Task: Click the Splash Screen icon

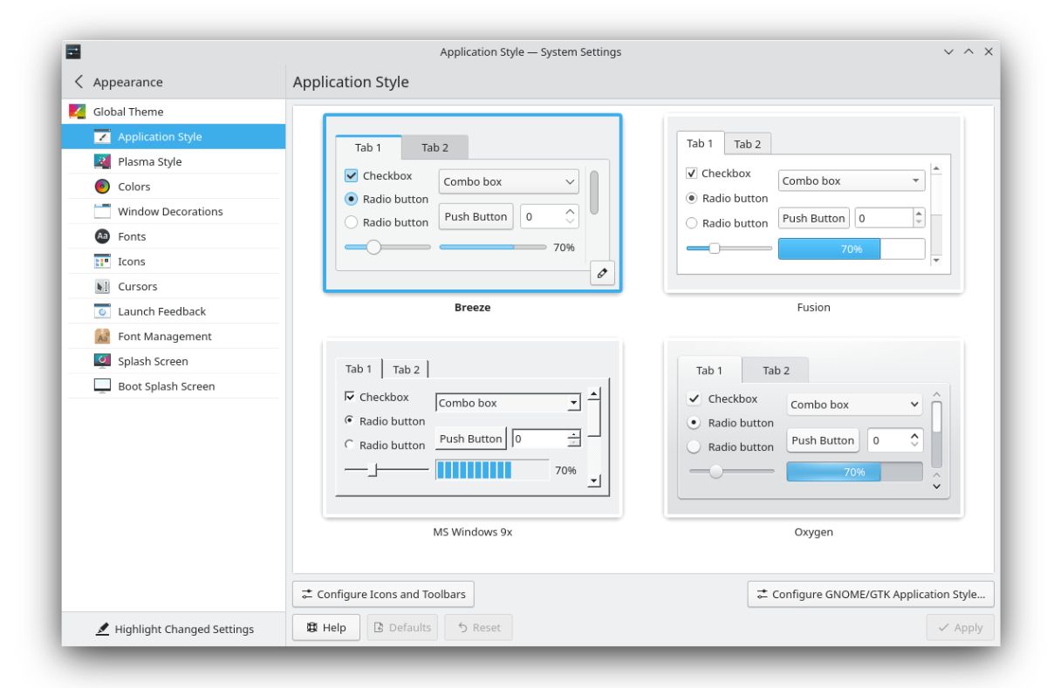Action: click(x=102, y=361)
